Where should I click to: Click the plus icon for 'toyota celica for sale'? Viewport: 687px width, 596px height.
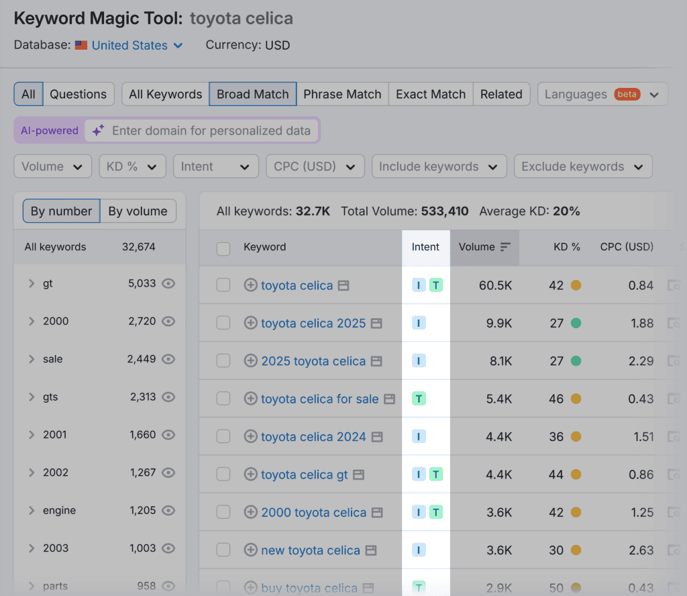click(250, 399)
